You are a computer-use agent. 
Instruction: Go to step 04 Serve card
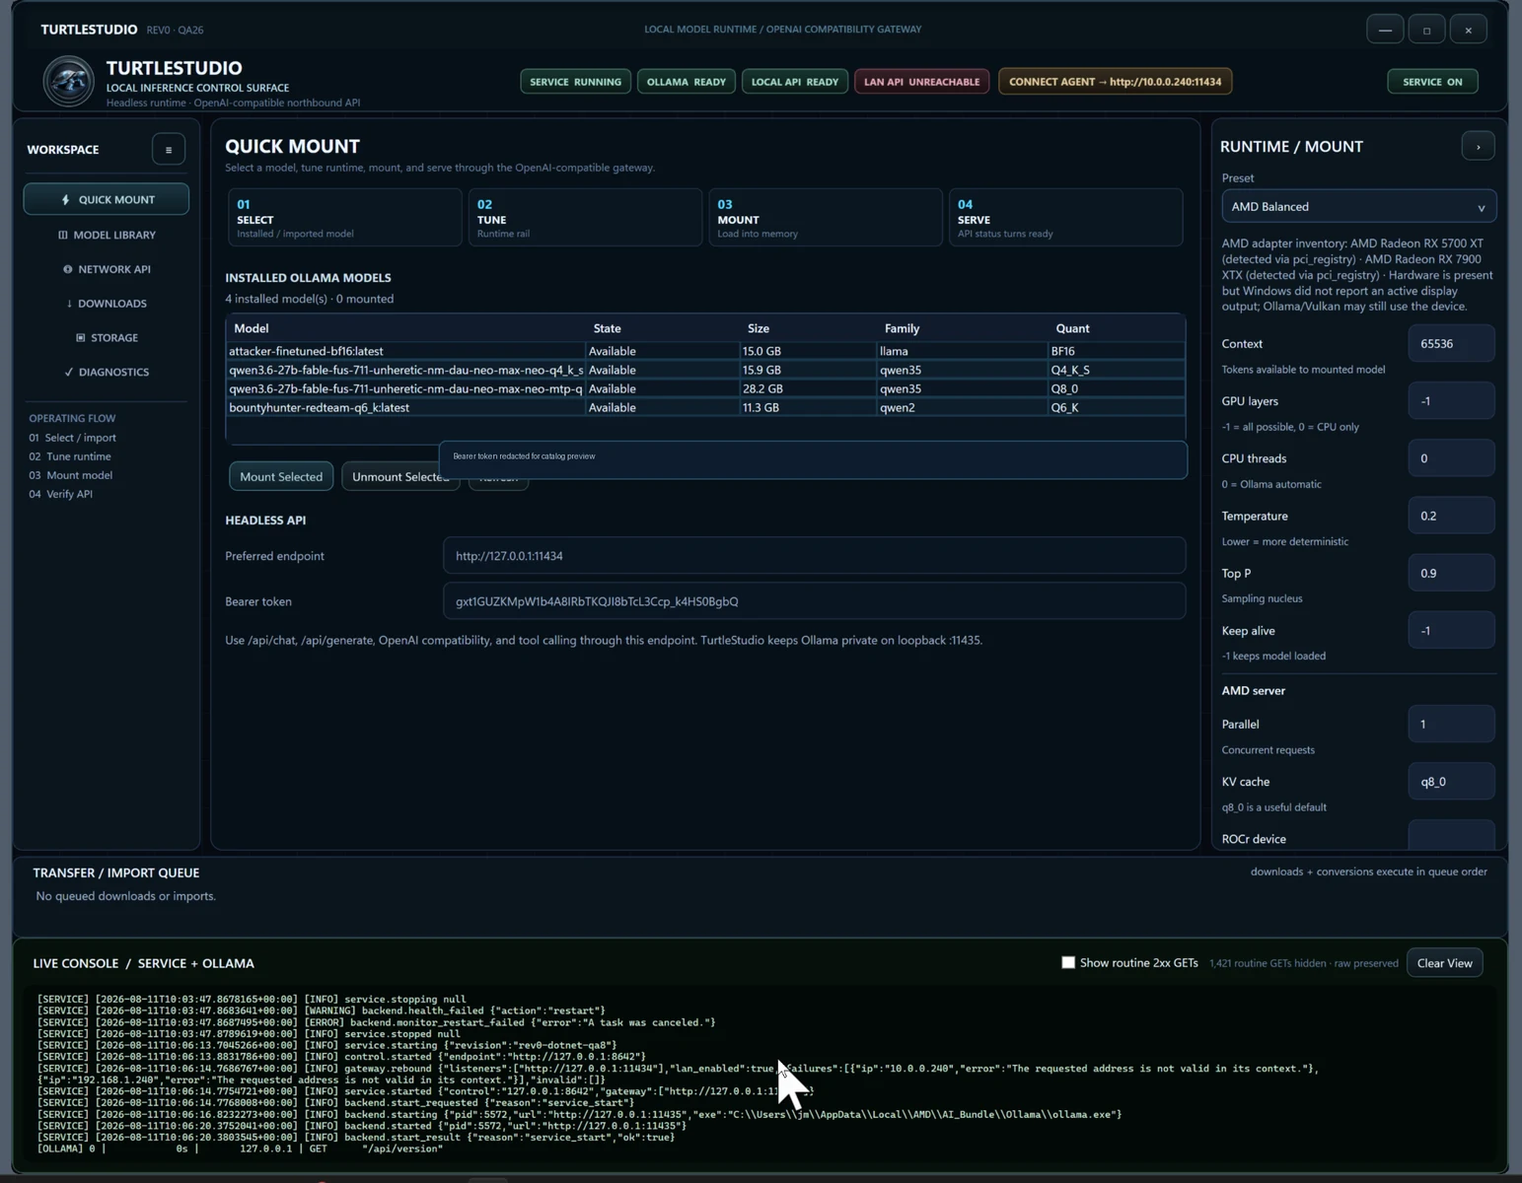[1065, 218]
